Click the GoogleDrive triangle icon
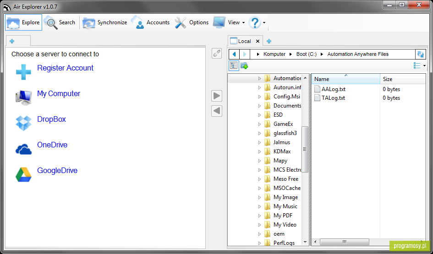Screen dimensions: 433x254 [x=23, y=174]
